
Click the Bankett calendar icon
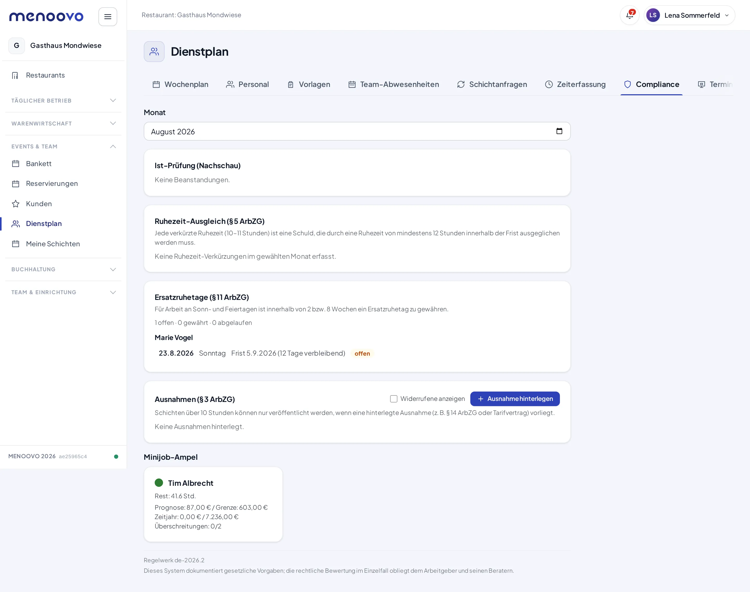(16, 163)
